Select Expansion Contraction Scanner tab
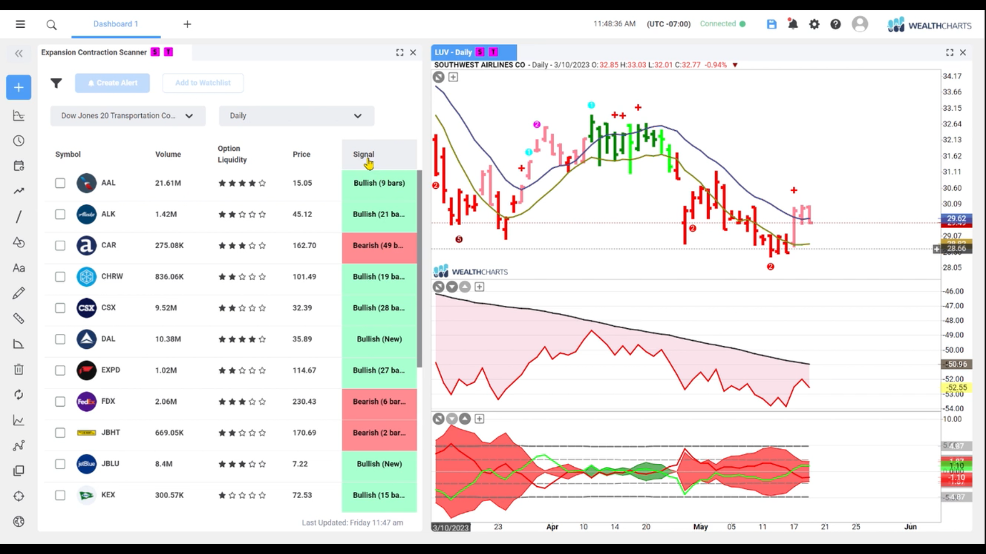This screenshot has height=554, width=986. click(x=94, y=52)
